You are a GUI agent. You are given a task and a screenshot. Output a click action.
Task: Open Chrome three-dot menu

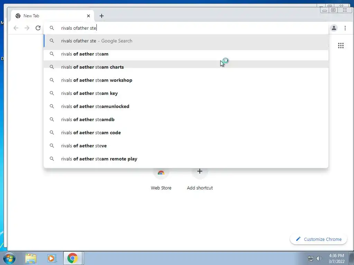(345, 28)
